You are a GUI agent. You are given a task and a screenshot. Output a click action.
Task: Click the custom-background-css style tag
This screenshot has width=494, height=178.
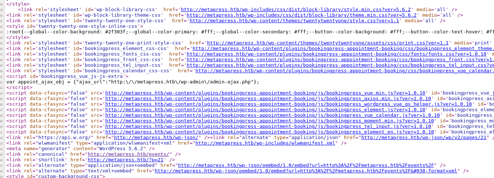[56, 177]
